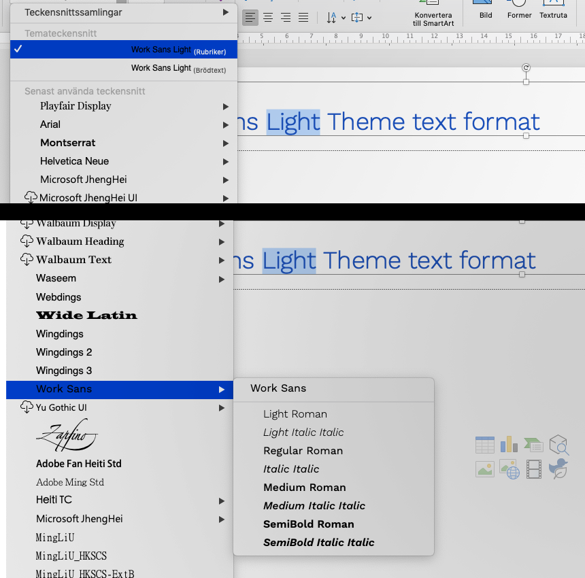Click the rotation handle above the title box
Image resolution: width=585 pixels, height=578 pixels.
coord(526,67)
